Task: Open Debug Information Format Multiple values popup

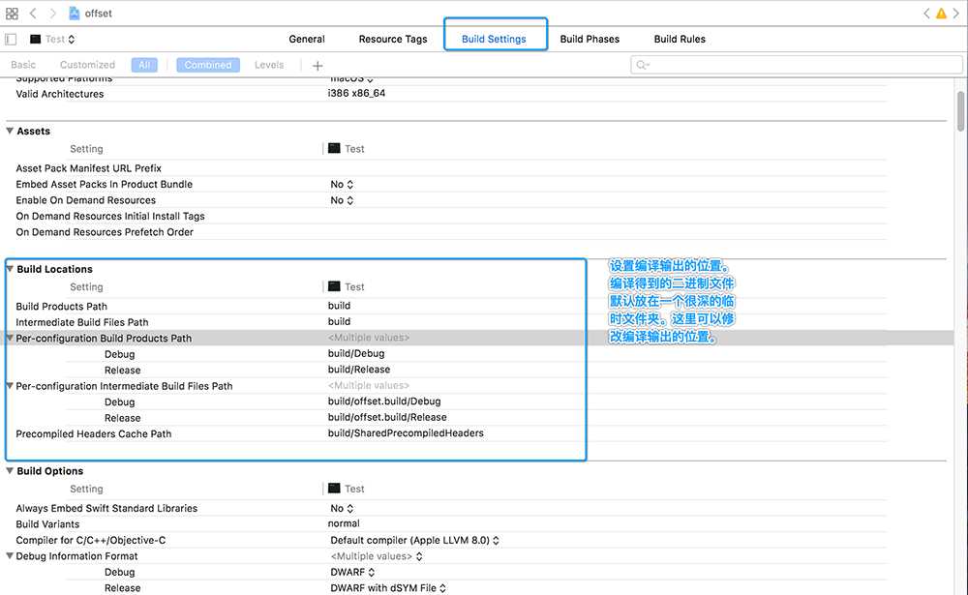Action: pos(377,556)
